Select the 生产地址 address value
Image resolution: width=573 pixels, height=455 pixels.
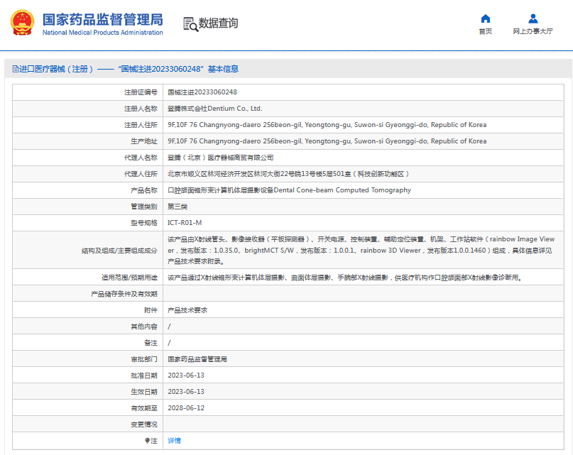coord(327,141)
